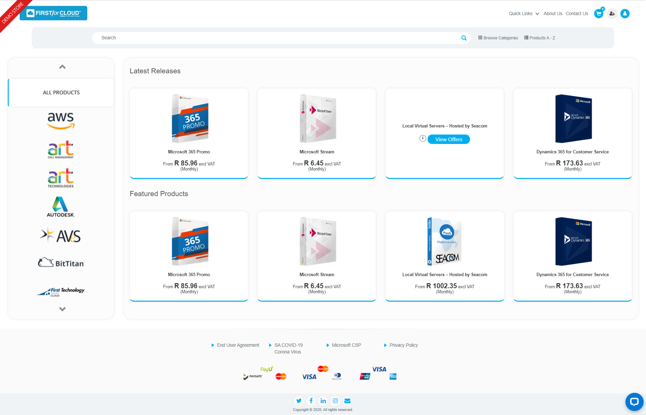Open the Privacy Policy link
The height and width of the screenshot is (415, 646).
pyautogui.click(x=403, y=345)
